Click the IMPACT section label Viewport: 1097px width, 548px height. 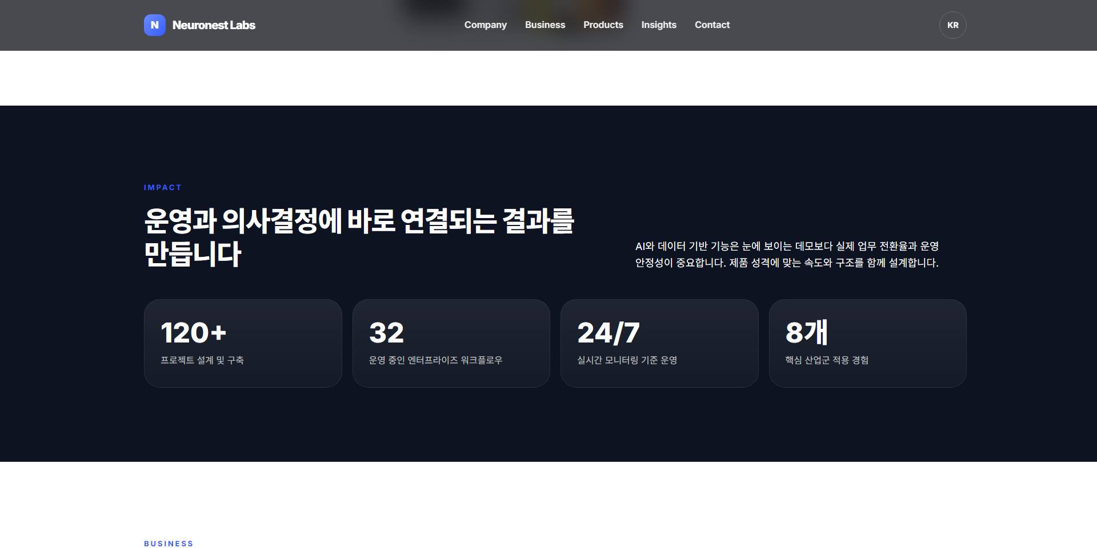[x=163, y=187]
